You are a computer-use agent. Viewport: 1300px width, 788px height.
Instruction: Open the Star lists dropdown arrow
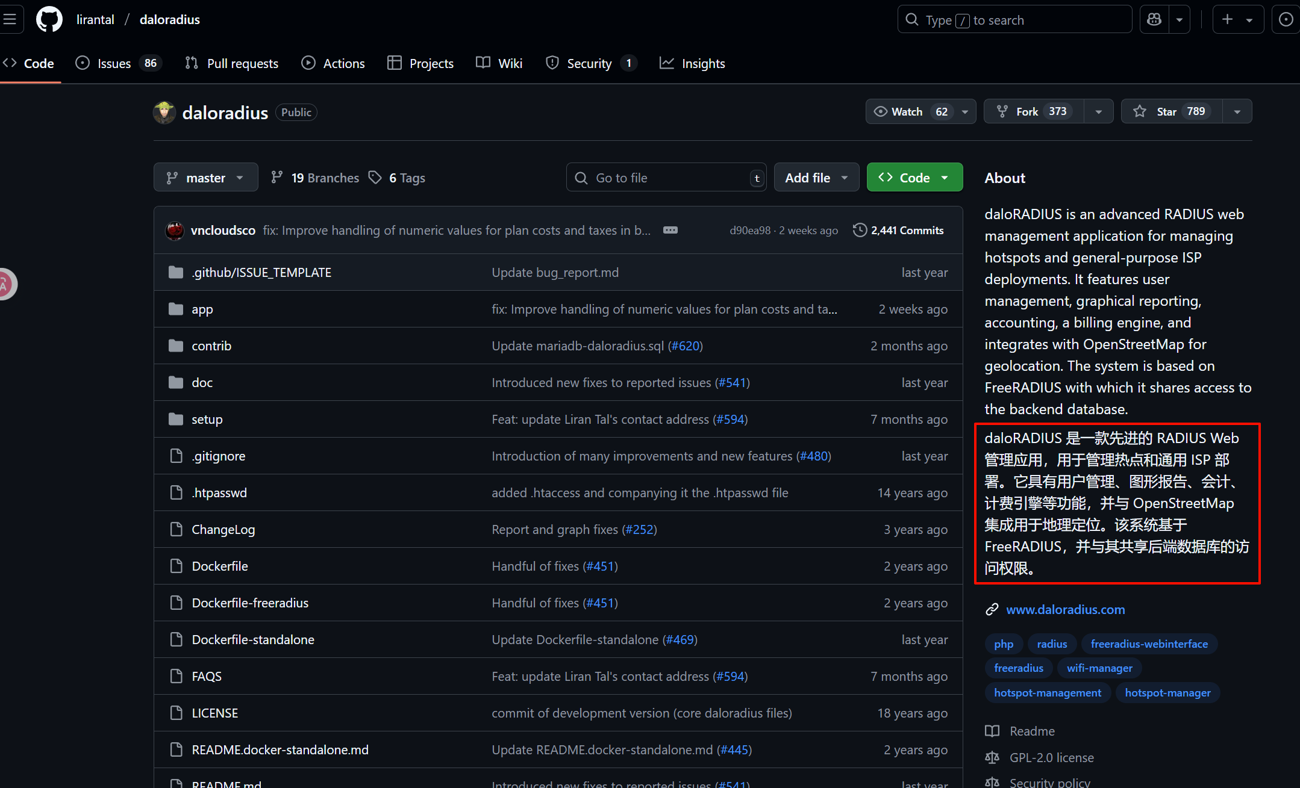coord(1237,111)
